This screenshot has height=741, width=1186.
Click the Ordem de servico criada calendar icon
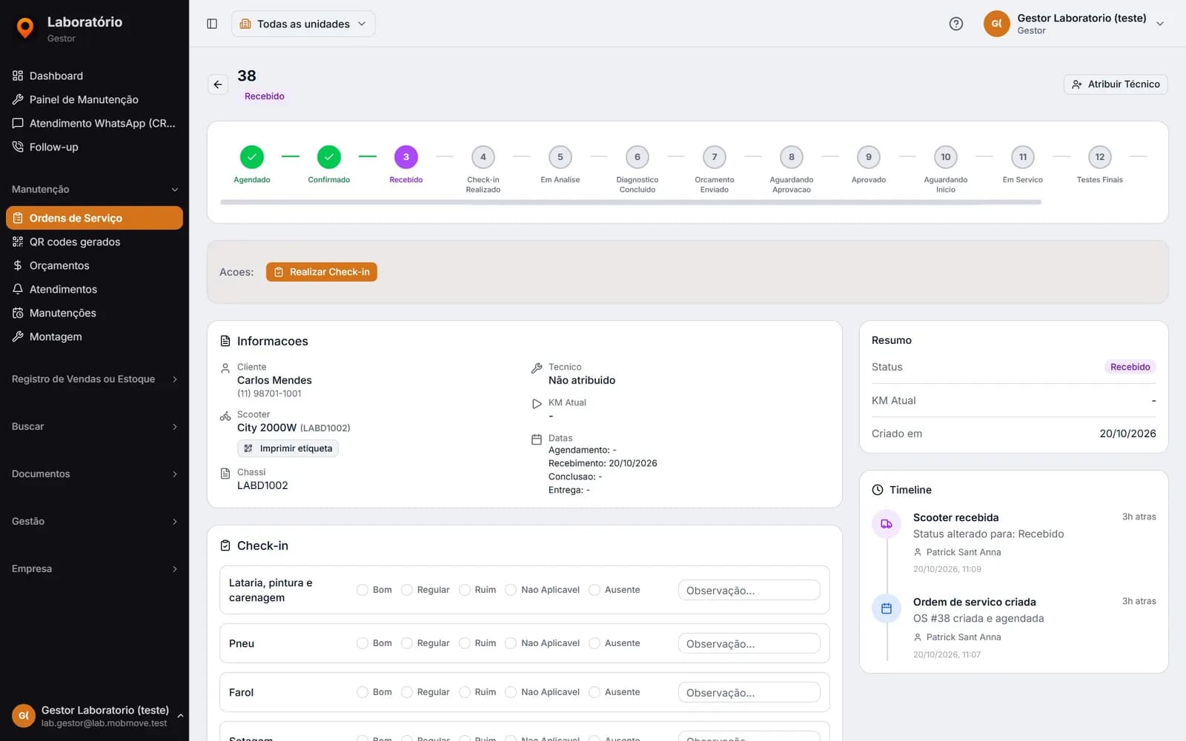tap(887, 608)
